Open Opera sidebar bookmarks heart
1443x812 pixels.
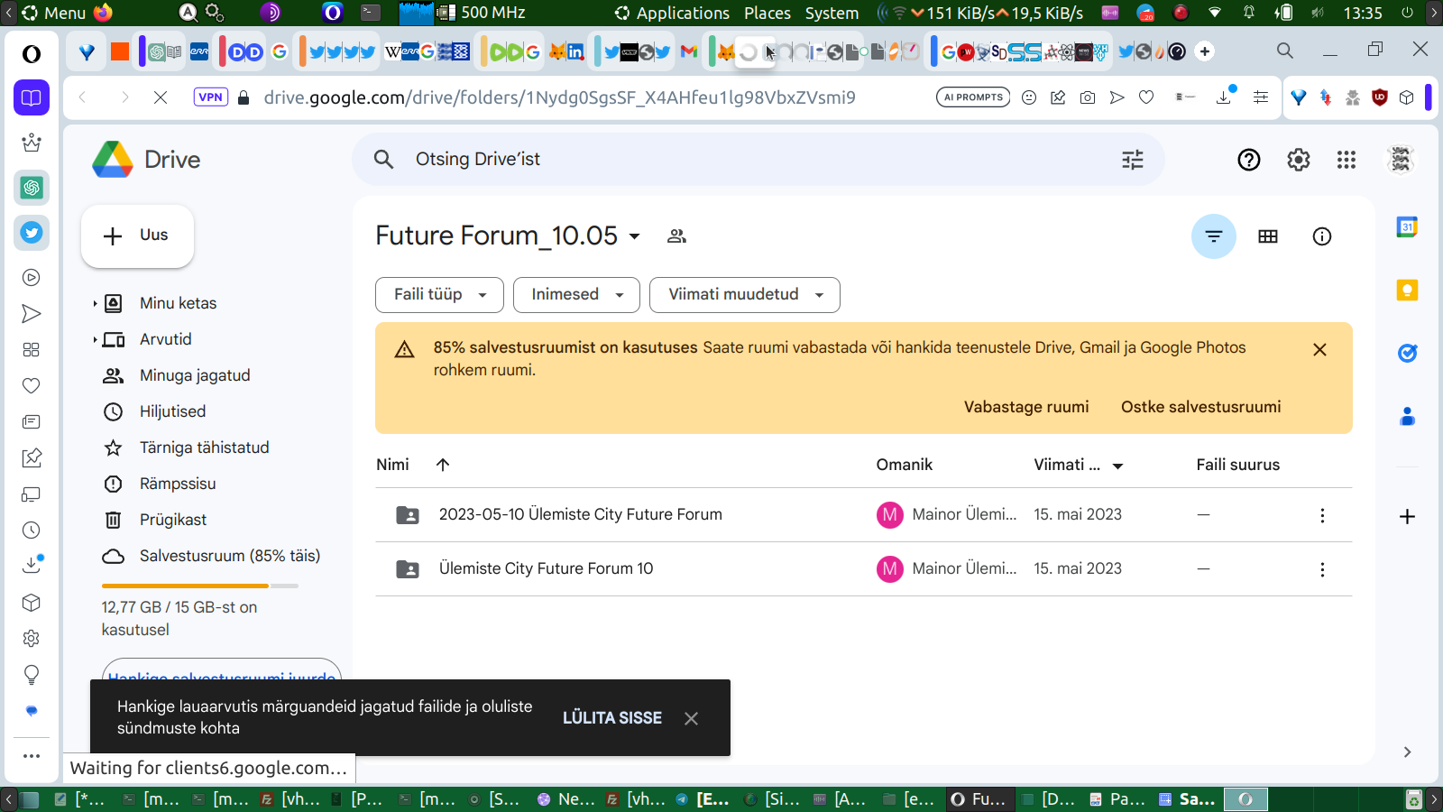[32, 386]
